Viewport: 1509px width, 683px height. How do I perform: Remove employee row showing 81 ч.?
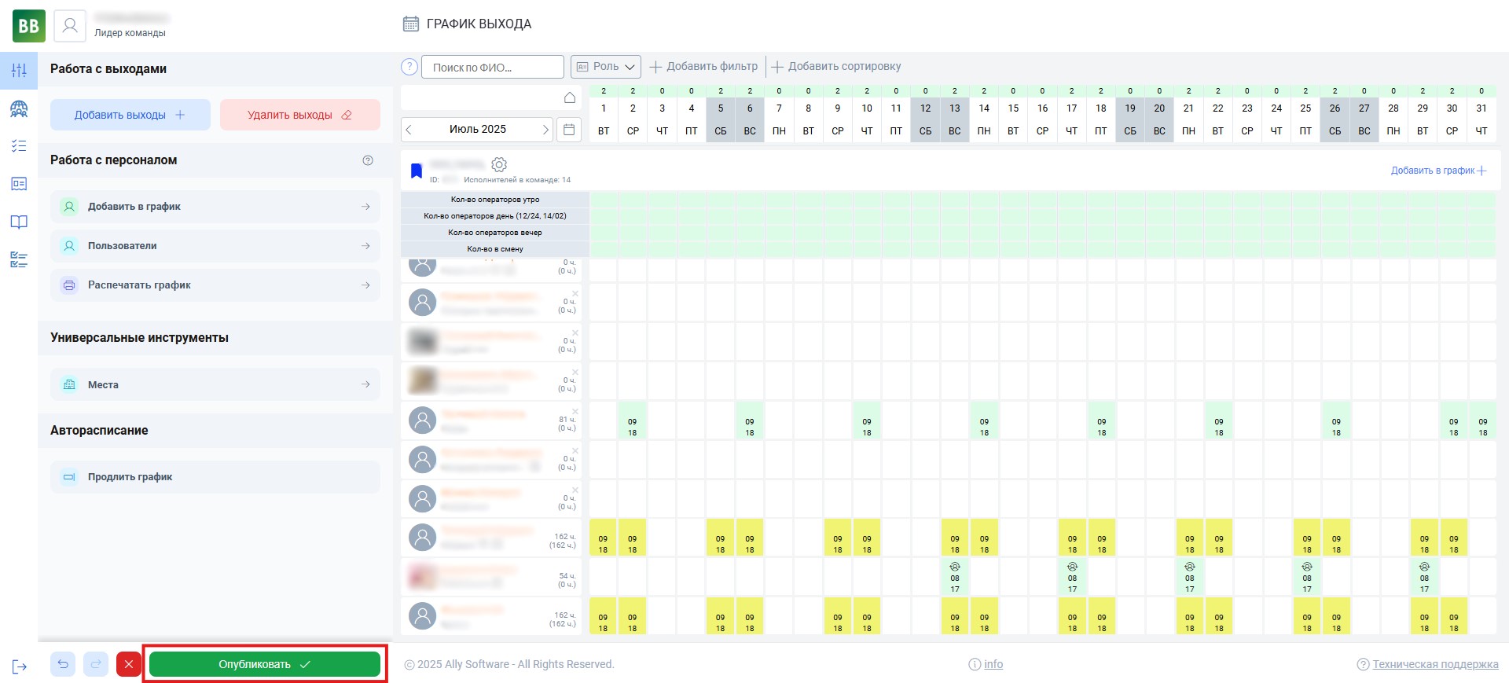(x=575, y=412)
